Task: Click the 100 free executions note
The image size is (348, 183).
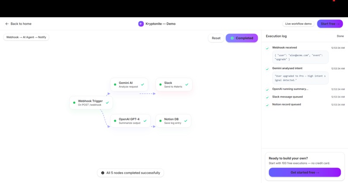Action: pos(299,163)
